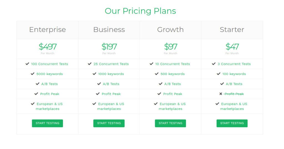
Task: Click the Starter plan heading
Action: [x=232, y=30]
